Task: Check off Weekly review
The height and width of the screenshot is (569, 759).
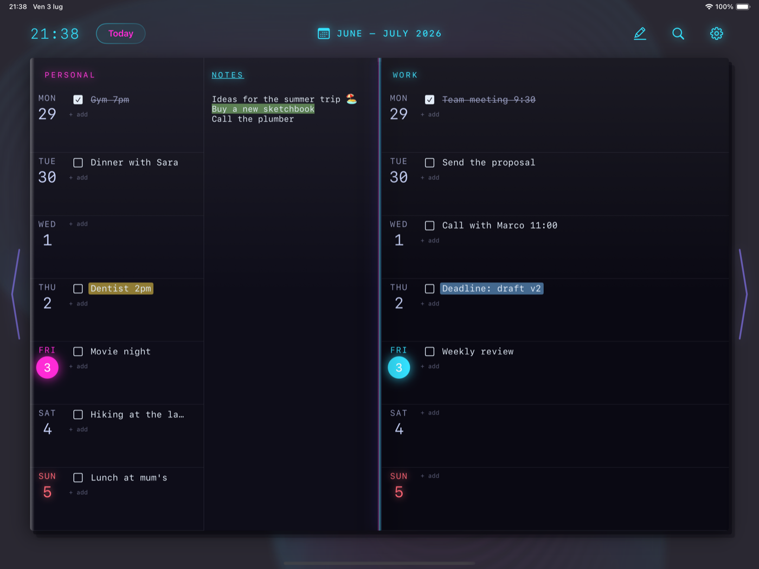Action: pos(429,351)
